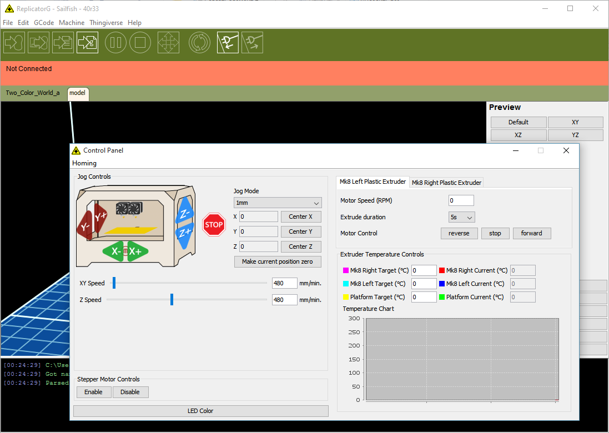Open the GCode menu
This screenshot has width=609, height=433.
[44, 23]
